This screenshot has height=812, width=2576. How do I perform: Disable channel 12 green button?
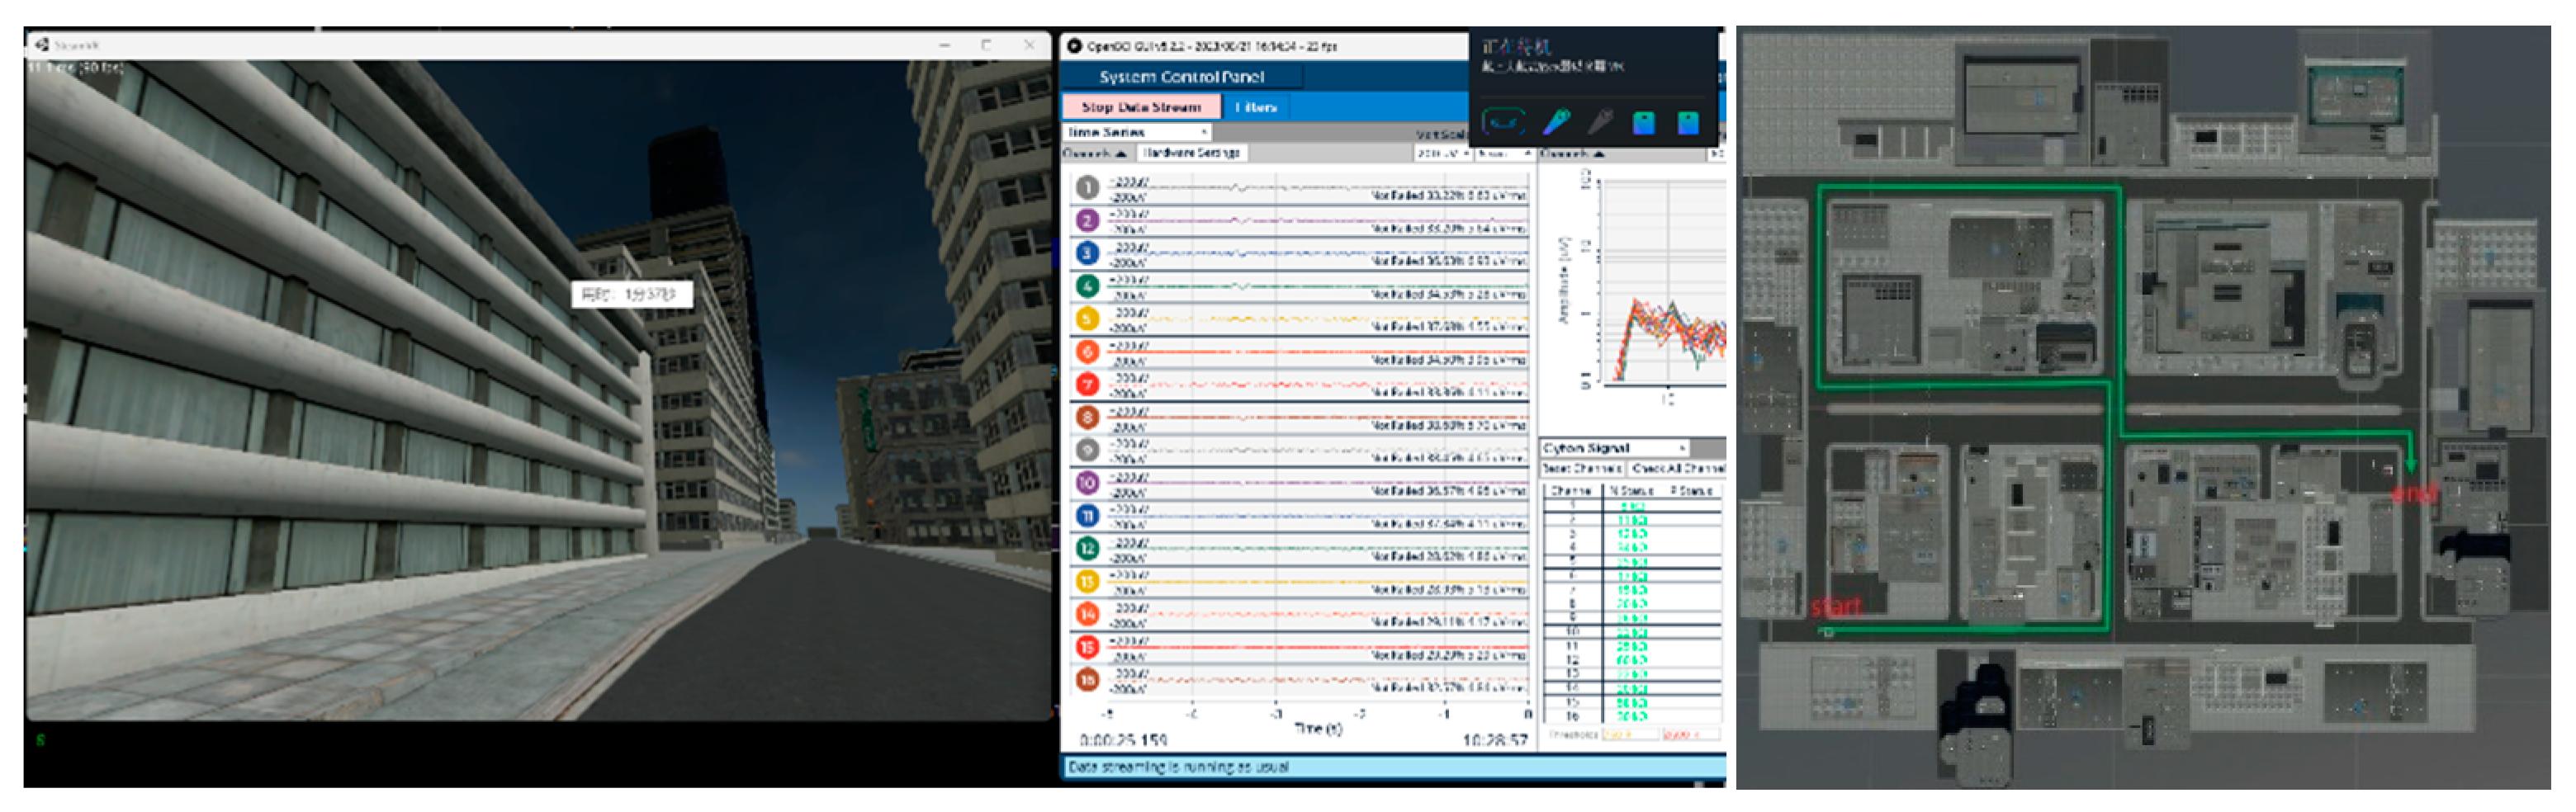coord(1087,549)
